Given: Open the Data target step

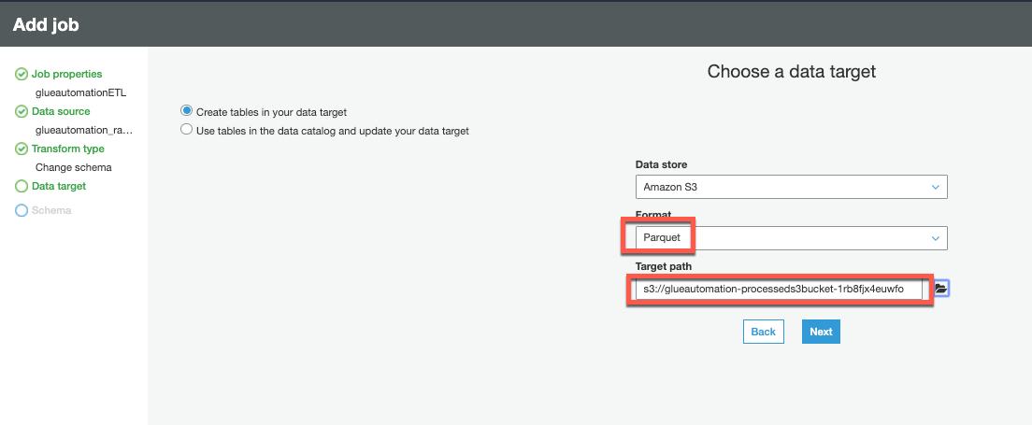Looking at the screenshot, I should (x=59, y=186).
